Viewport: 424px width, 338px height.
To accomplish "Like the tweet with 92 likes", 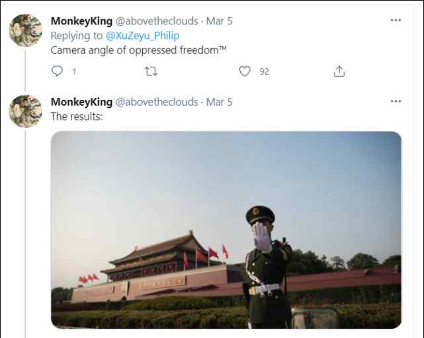I will point(245,71).
